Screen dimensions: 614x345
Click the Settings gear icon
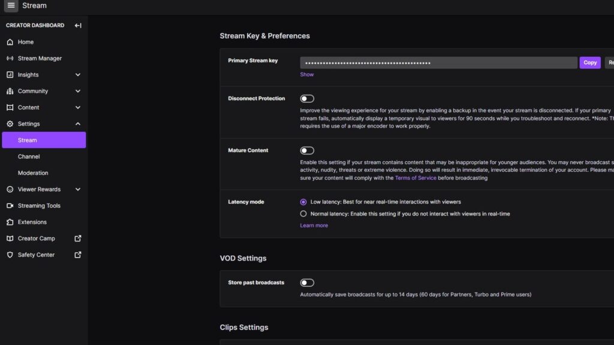click(10, 124)
